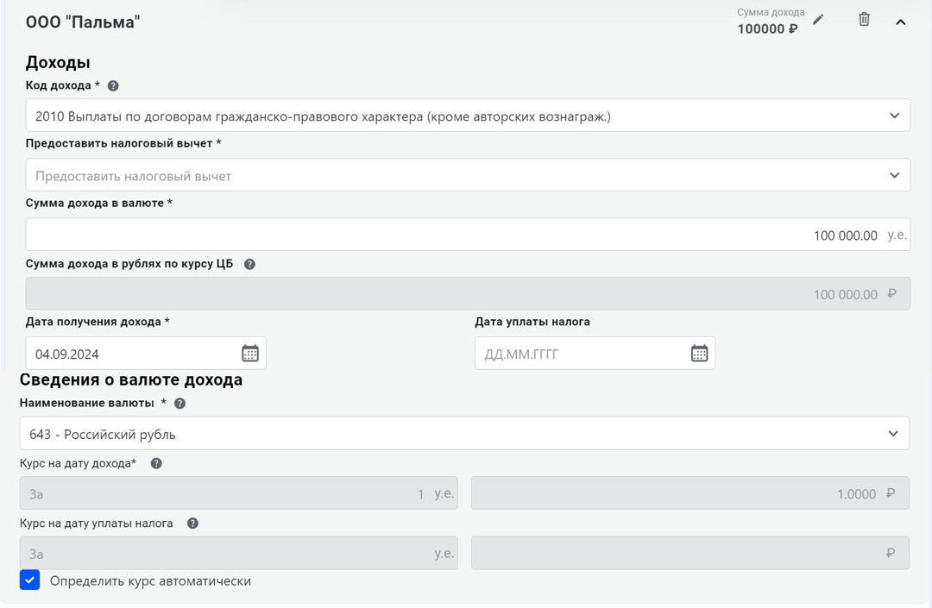Click the date field containing 04.09.2024

(x=129, y=354)
